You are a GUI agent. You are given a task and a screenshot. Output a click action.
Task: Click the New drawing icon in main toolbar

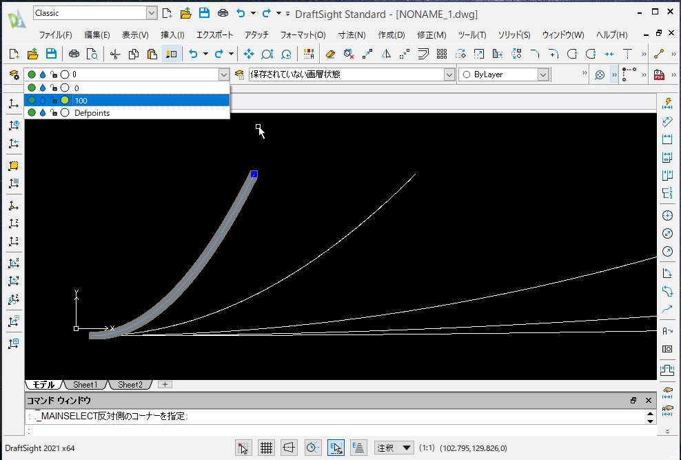[14, 54]
